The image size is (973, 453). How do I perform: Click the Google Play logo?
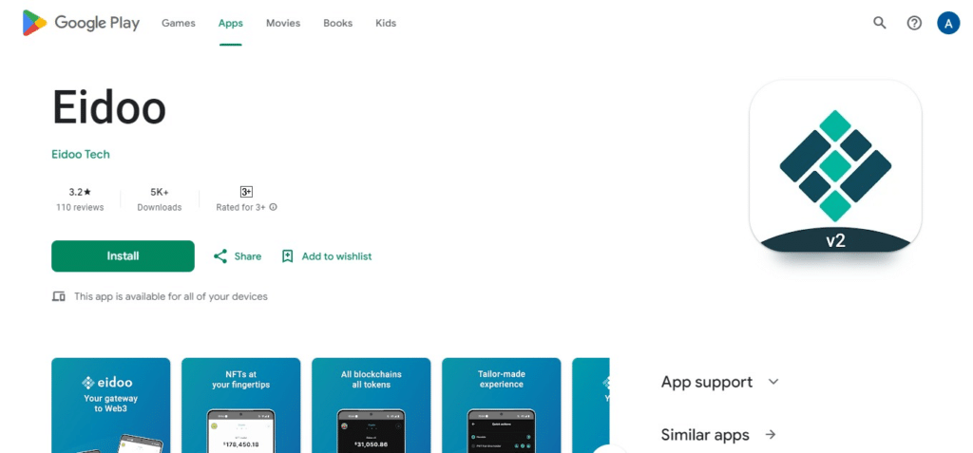click(x=82, y=23)
